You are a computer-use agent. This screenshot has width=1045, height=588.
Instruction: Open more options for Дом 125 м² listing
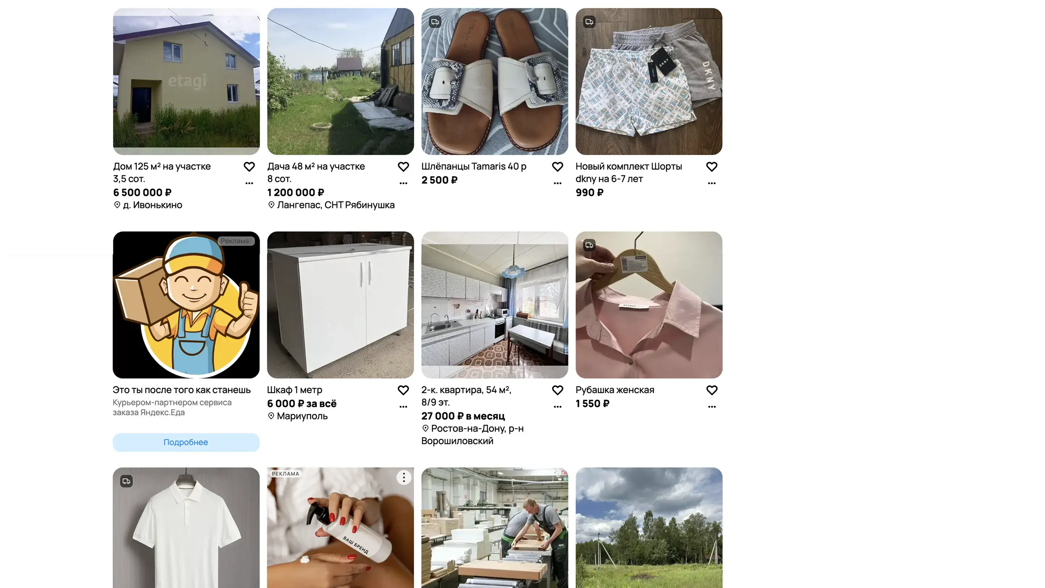coord(249,183)
